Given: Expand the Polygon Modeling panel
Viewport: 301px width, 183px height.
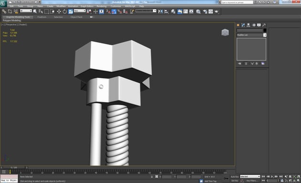Looking at the screenshot, I should point(12,21).
